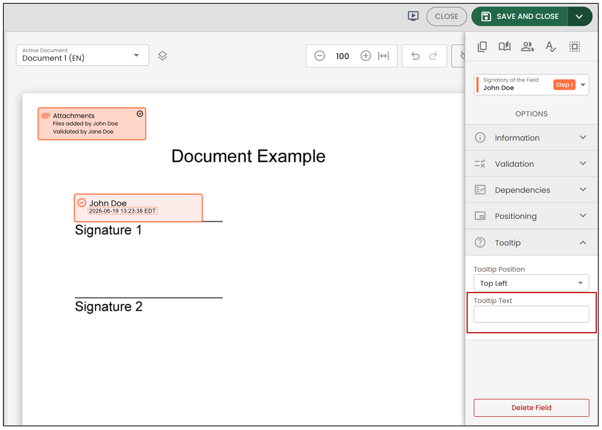602x430 pixels.
Task: Redo the last action
Action: 433,56
